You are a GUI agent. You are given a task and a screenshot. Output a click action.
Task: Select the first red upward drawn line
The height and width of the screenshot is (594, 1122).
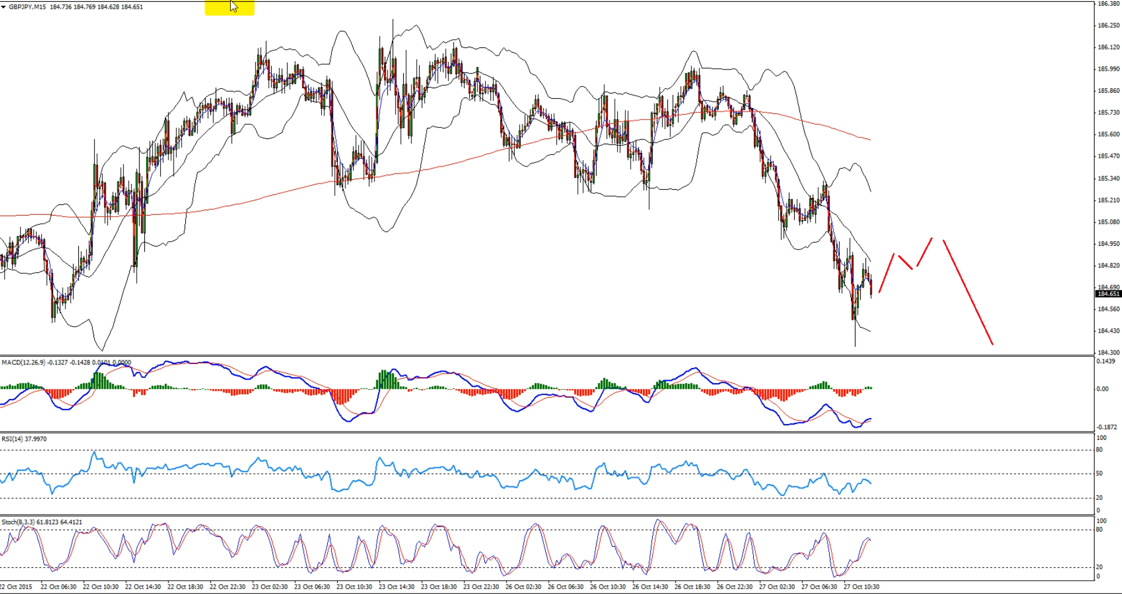[x=886, y=273]
